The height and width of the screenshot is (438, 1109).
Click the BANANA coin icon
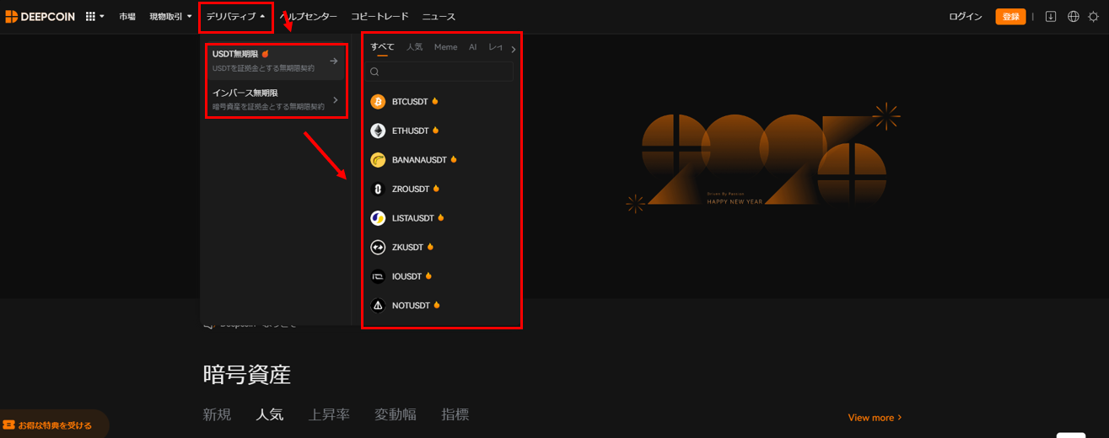(x=378, y=159)
